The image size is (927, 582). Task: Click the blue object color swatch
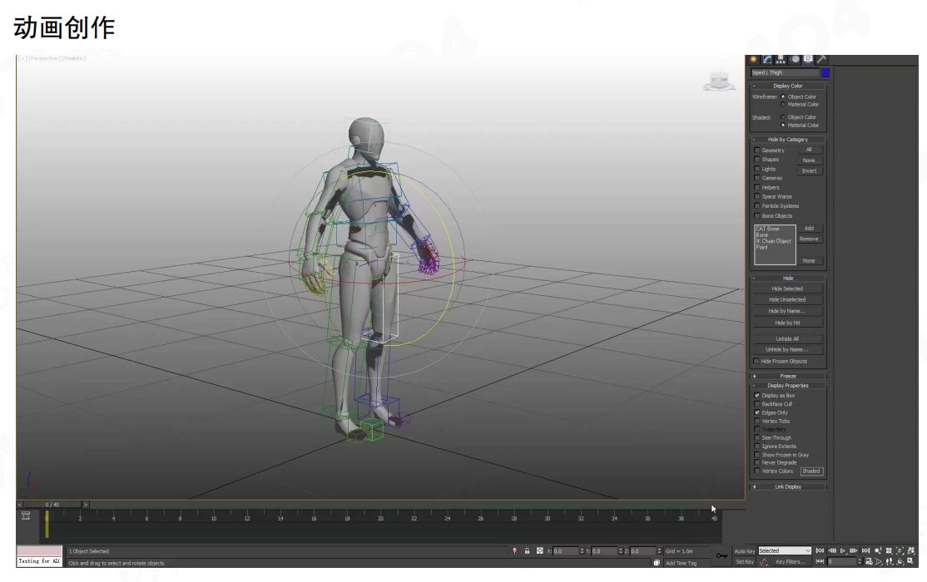point(825,73)
